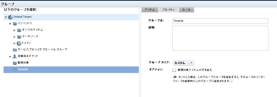Switch to the プロパティ tab
The height and width of the screenshot is (97, 277).
(x=168, y=10)
